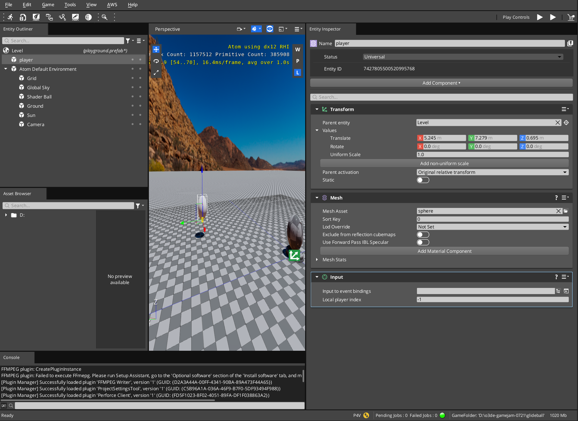The height and width of the screenshot is (421, 578).
Task: Expand the D: drive in Asset Browser
Action: (6, 215)
